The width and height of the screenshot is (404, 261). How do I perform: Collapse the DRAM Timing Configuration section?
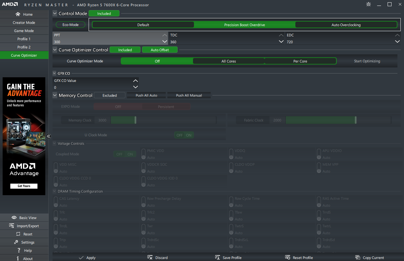(54, 191)
